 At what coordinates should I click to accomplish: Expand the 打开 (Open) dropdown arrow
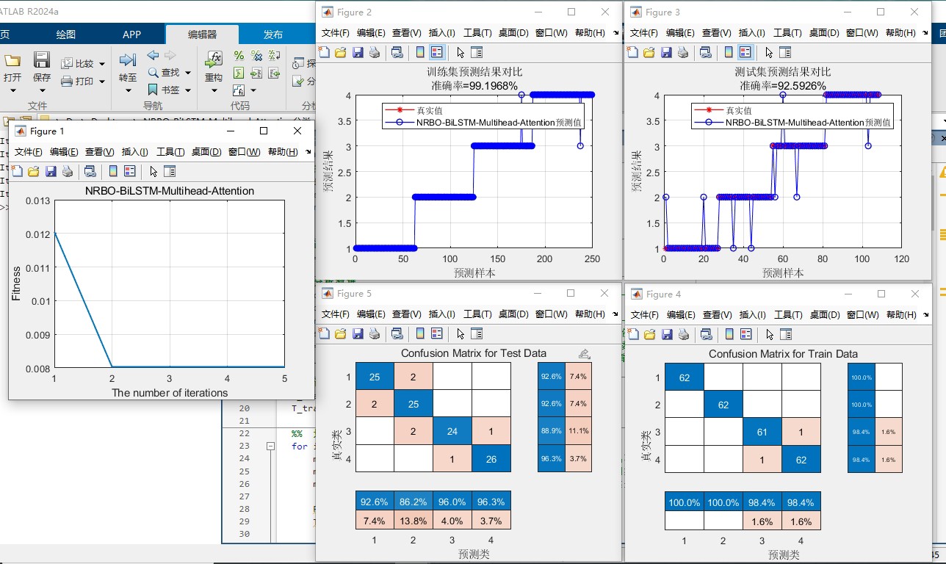(x=12, y=90)
